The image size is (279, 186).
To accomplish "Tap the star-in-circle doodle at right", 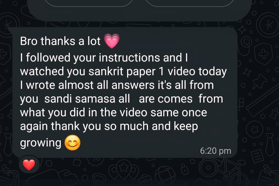I will point(254,129).
